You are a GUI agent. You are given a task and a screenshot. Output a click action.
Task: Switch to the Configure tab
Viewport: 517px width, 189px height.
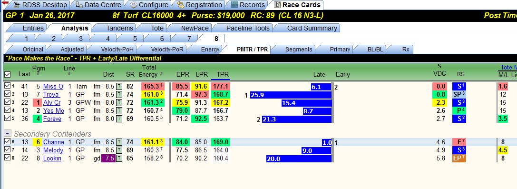149,5
